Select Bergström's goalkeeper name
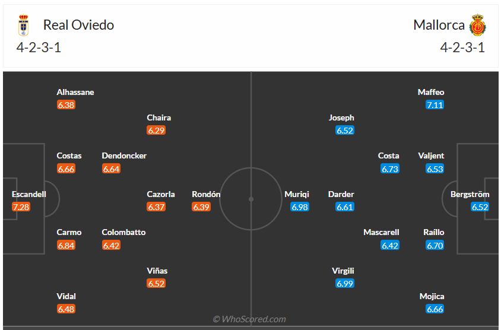 (470, 194)
